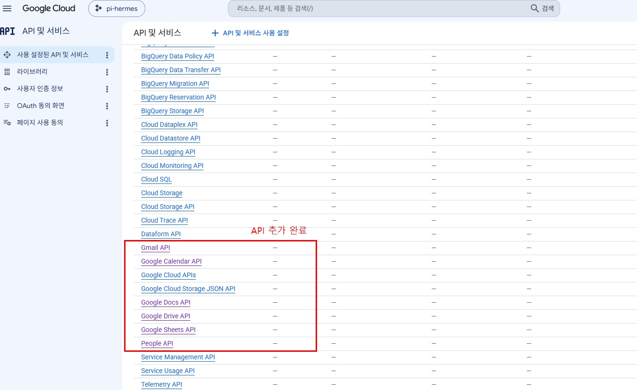Open Google Cloud Storage JSON API link
The image size is (637, 390).
click(x=188, y=289)
